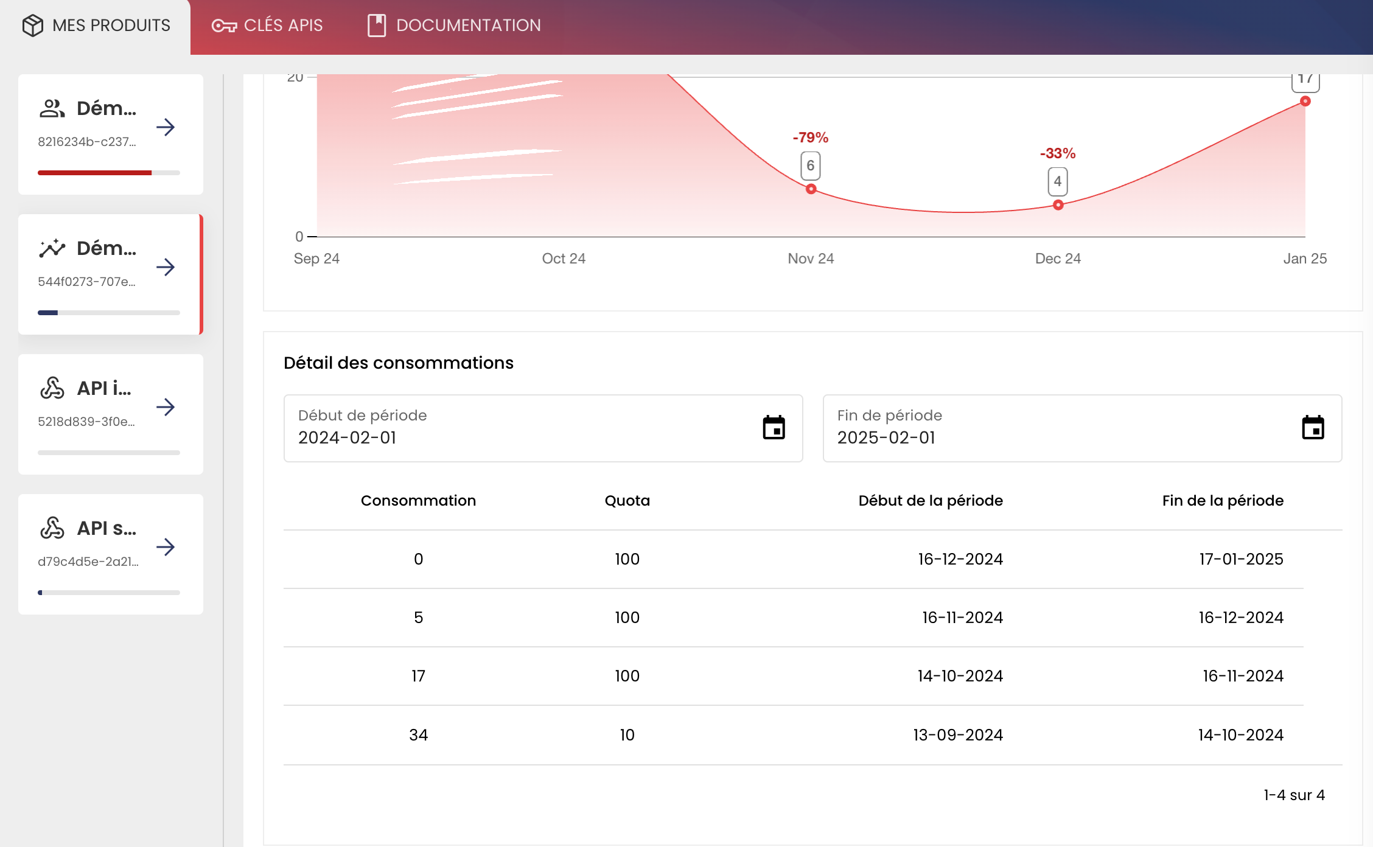Click the product ID 8216234b-c237

tap(86, 142)
